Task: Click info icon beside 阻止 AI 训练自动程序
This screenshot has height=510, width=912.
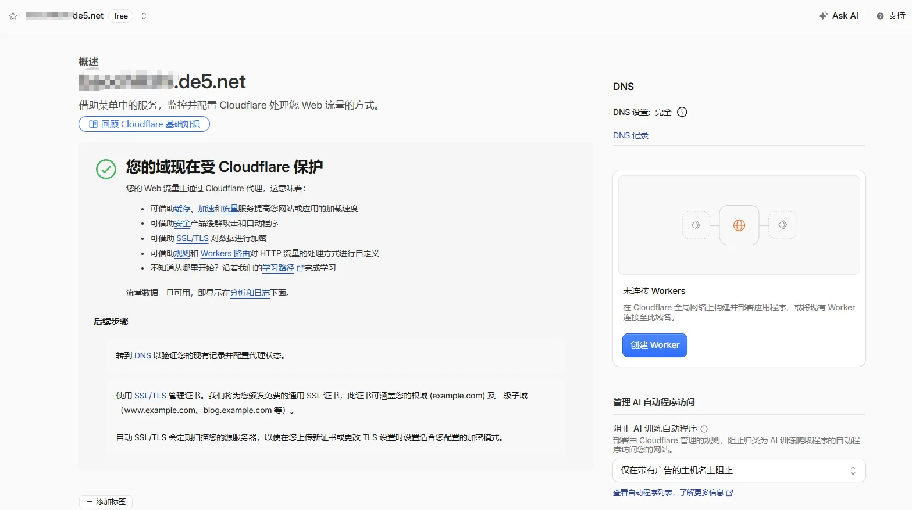Action: tap(704, 429)
